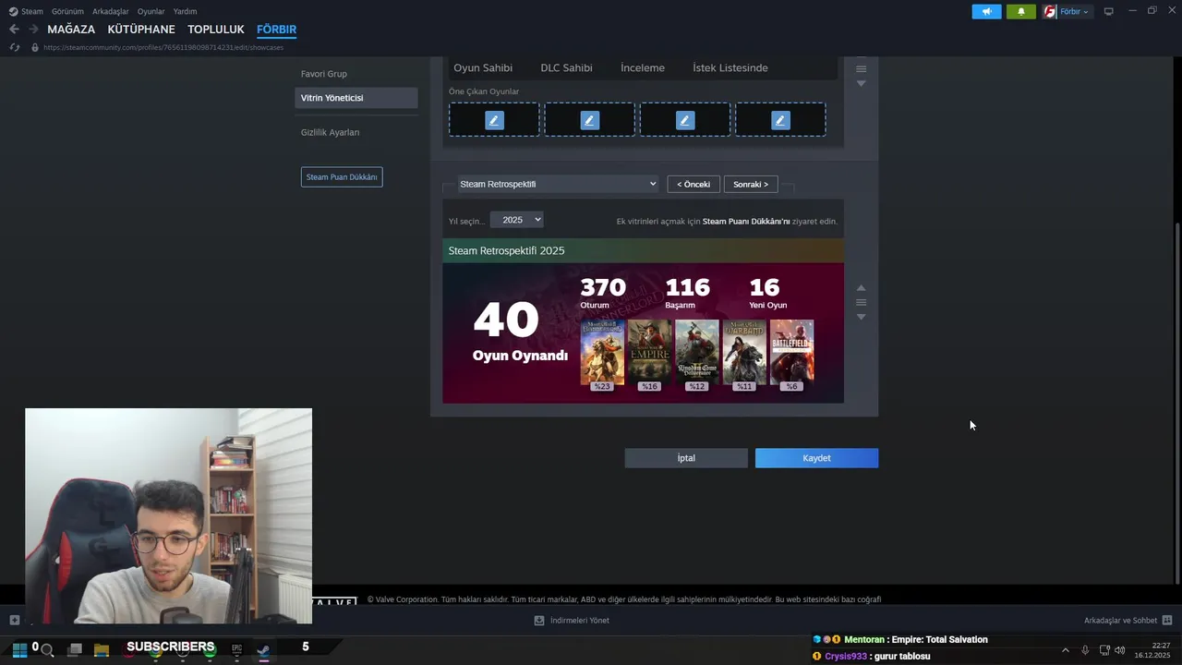This screenshot has height=665, width=1182.
Task: Open the FÖRBİR profile section
Action: pyautogui.click(x=276, y=30)
